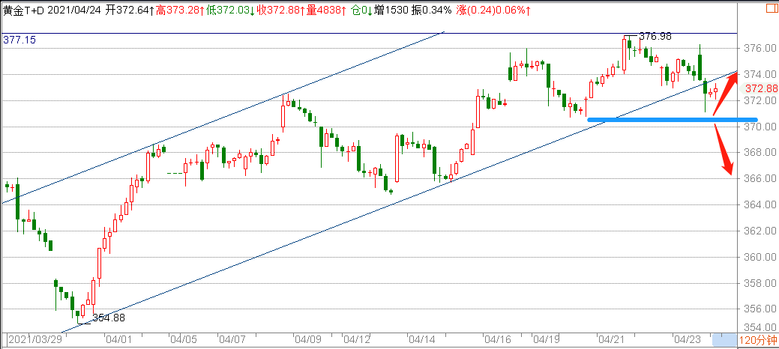Click the 低372.03 low price value
Image resolution: width=779 pixels, height=349 pixels.
[231, 10]
